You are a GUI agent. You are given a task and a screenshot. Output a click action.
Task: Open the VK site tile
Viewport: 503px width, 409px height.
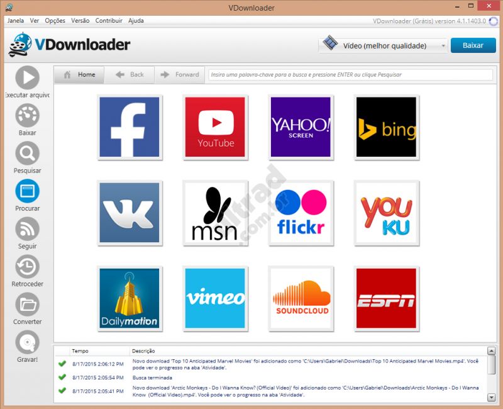coord(130,213)
